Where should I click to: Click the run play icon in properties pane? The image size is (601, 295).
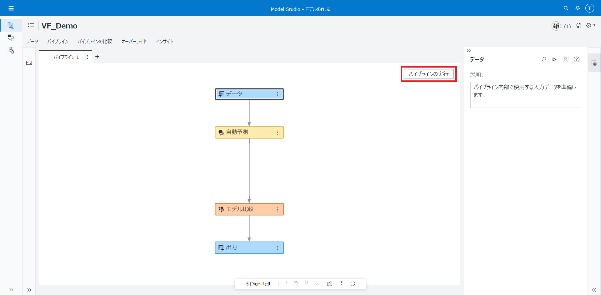coord(554,59)
